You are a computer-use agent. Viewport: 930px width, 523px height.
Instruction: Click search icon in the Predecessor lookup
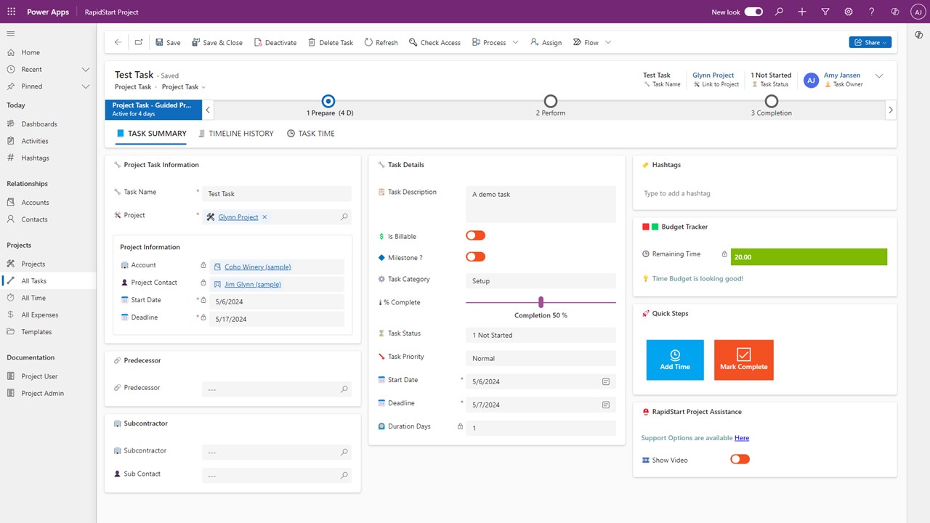[x=344, y=389]
